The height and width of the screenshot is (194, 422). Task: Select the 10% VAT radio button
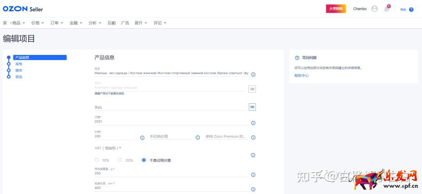97,160
